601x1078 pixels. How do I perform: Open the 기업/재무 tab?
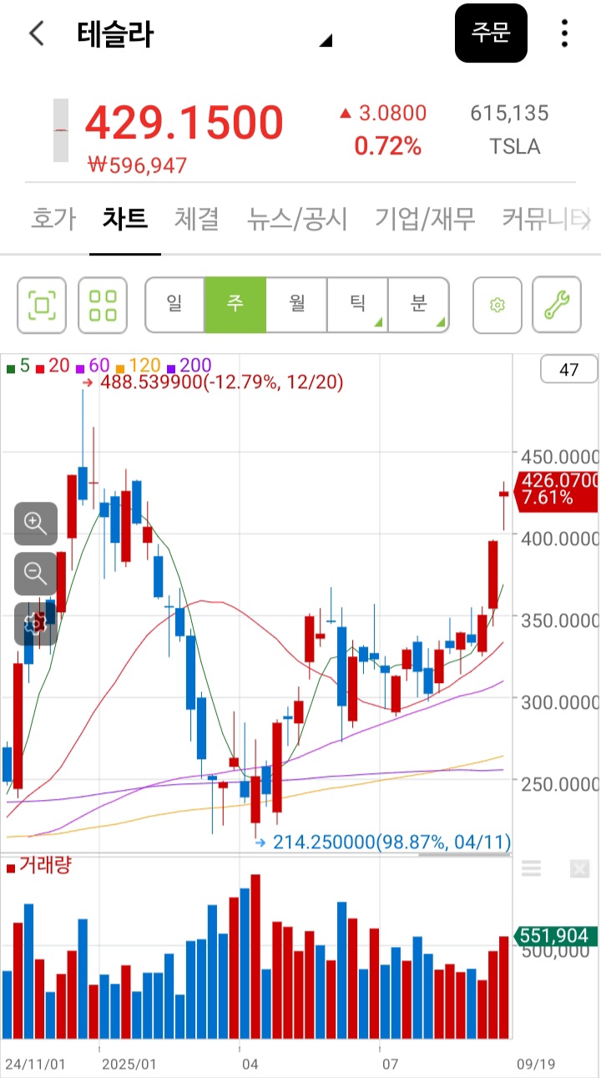(425, 219)
